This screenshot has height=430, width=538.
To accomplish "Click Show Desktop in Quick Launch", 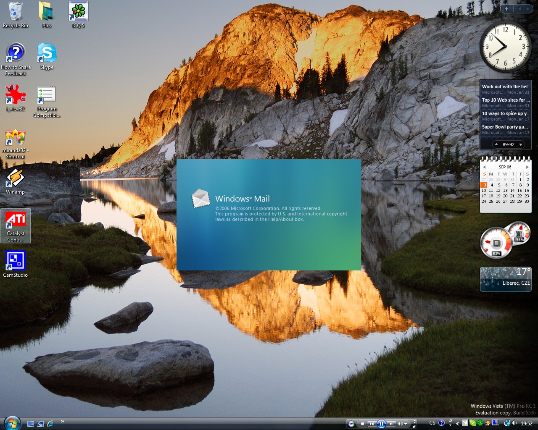I will (x=31, y=424).
